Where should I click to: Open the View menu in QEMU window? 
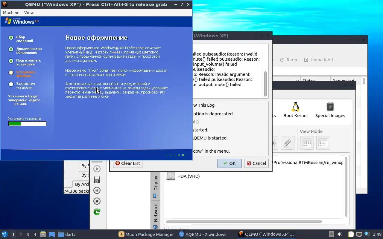(29, 13)
